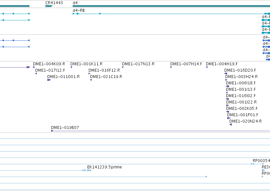Select the DME1-001I22.R arrow glyph
270x191 pixels.
(227, 105)
